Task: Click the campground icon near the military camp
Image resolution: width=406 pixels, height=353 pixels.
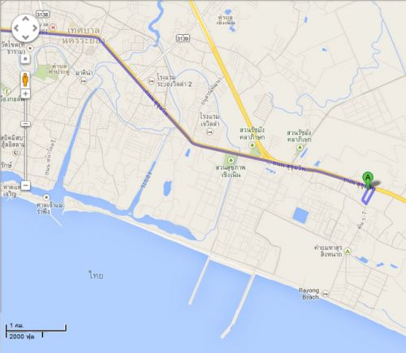Action: pos(348,252)
